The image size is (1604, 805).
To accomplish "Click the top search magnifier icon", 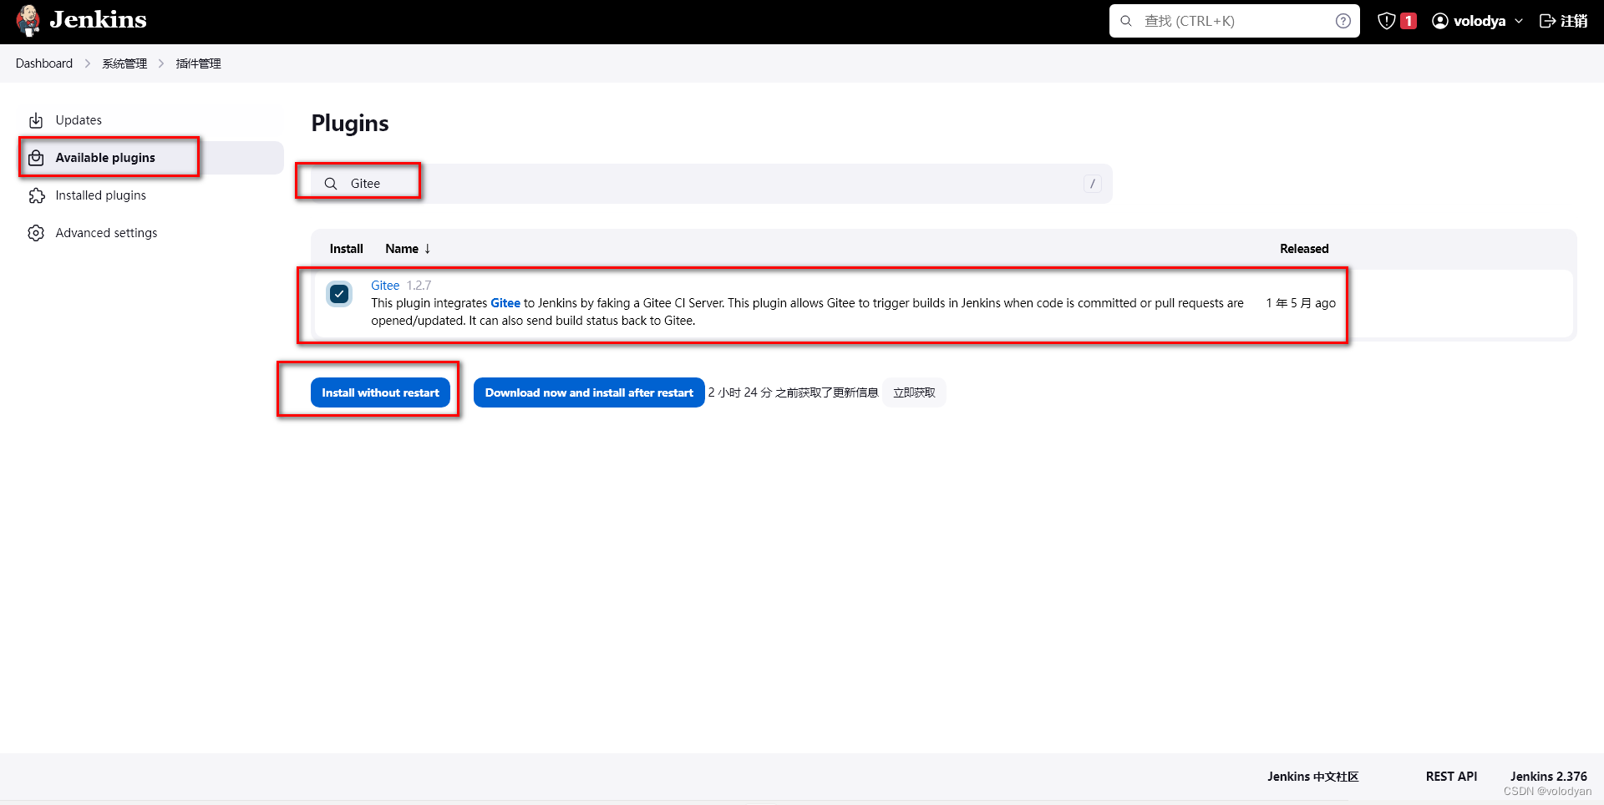I will point(1126,21).
